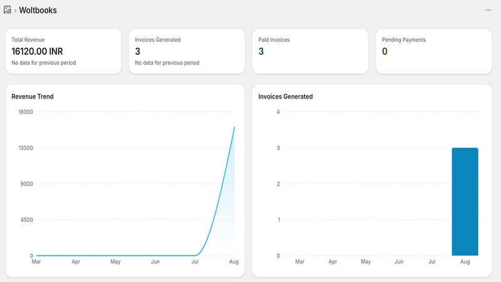501x282 pixels.
Task: Click the 16120.00 INR revenue value
Action: 37,51
